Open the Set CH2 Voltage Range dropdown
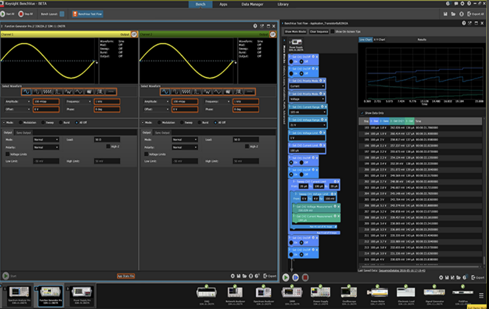This screenshot has width=489, height=309. [x=307, y=125]
